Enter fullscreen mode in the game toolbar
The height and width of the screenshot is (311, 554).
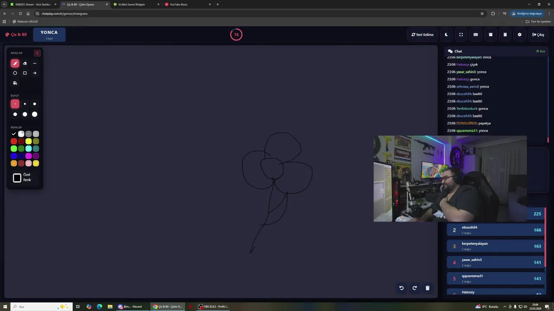coord(461,35)
